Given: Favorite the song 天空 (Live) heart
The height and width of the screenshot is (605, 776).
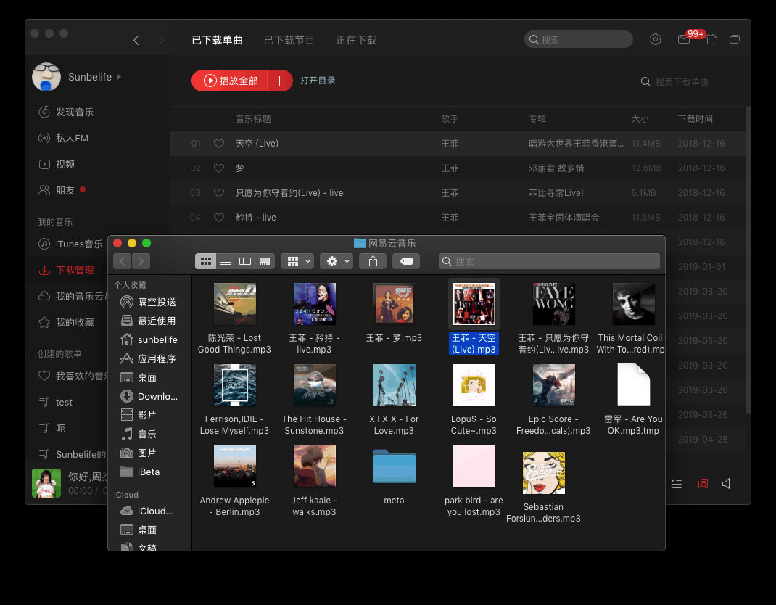Looking at the screenshot, I should pos(219,143).
